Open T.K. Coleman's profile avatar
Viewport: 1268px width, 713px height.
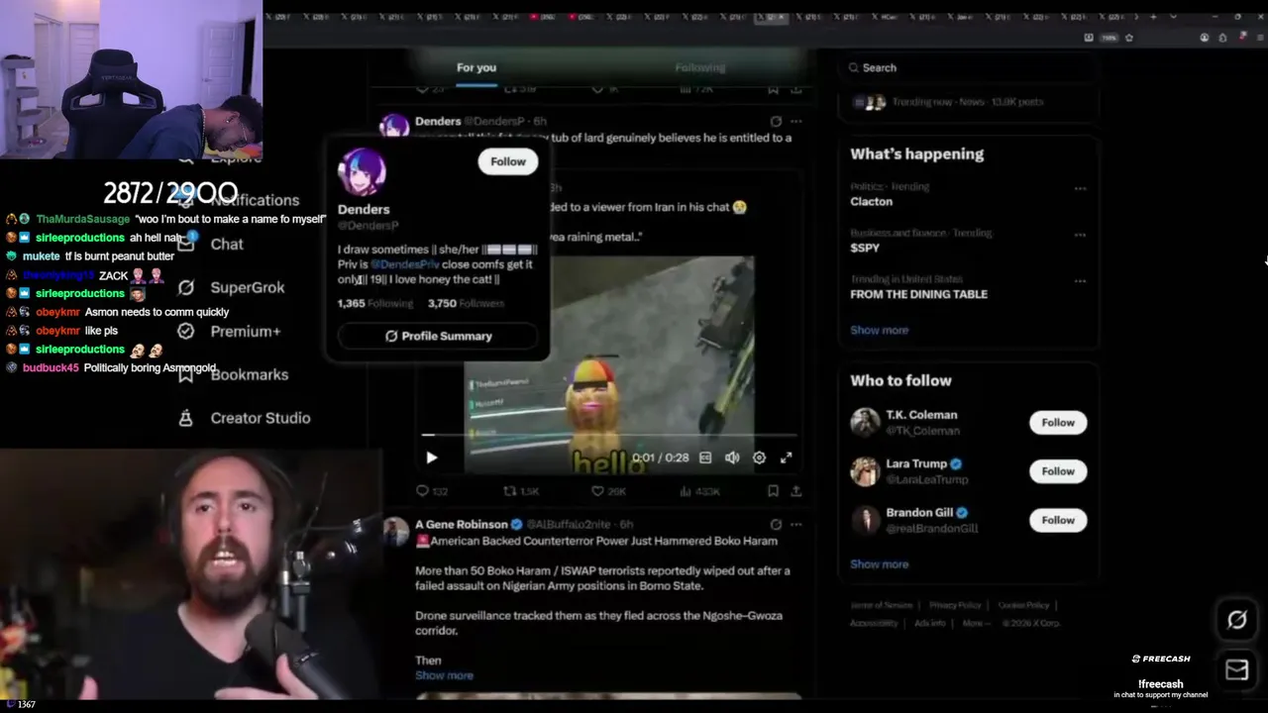pyautogui.click(x=865, y=423)
